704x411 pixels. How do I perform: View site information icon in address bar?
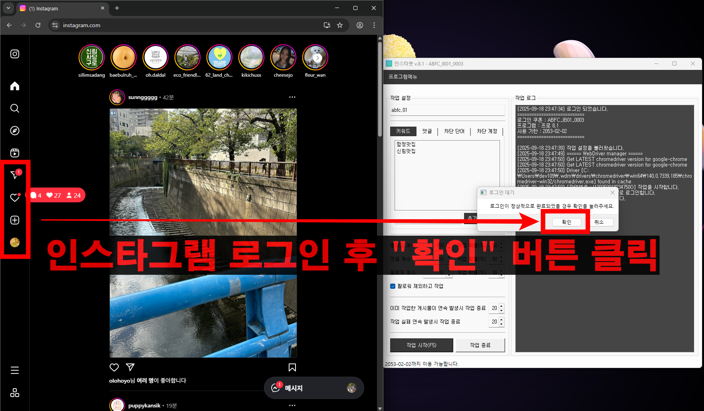[x=55, y=25]
